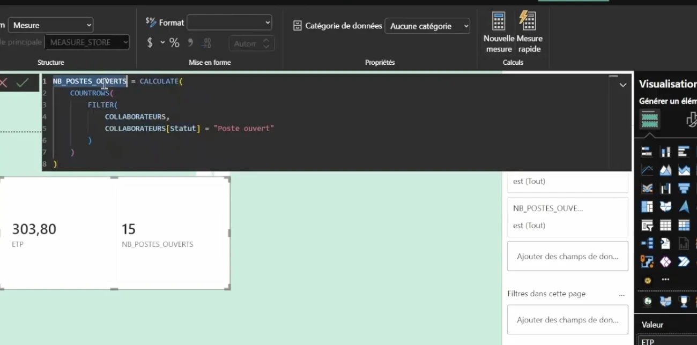This screenshot has height=345, width=697.
Task: Click Ajouter des champs under Filtres dans cette page
Action: [x=568, y=320]
